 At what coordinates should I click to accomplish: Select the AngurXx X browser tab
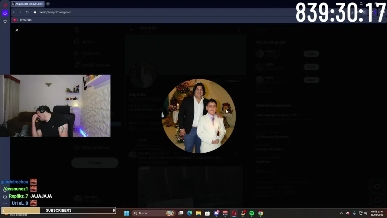27,4
